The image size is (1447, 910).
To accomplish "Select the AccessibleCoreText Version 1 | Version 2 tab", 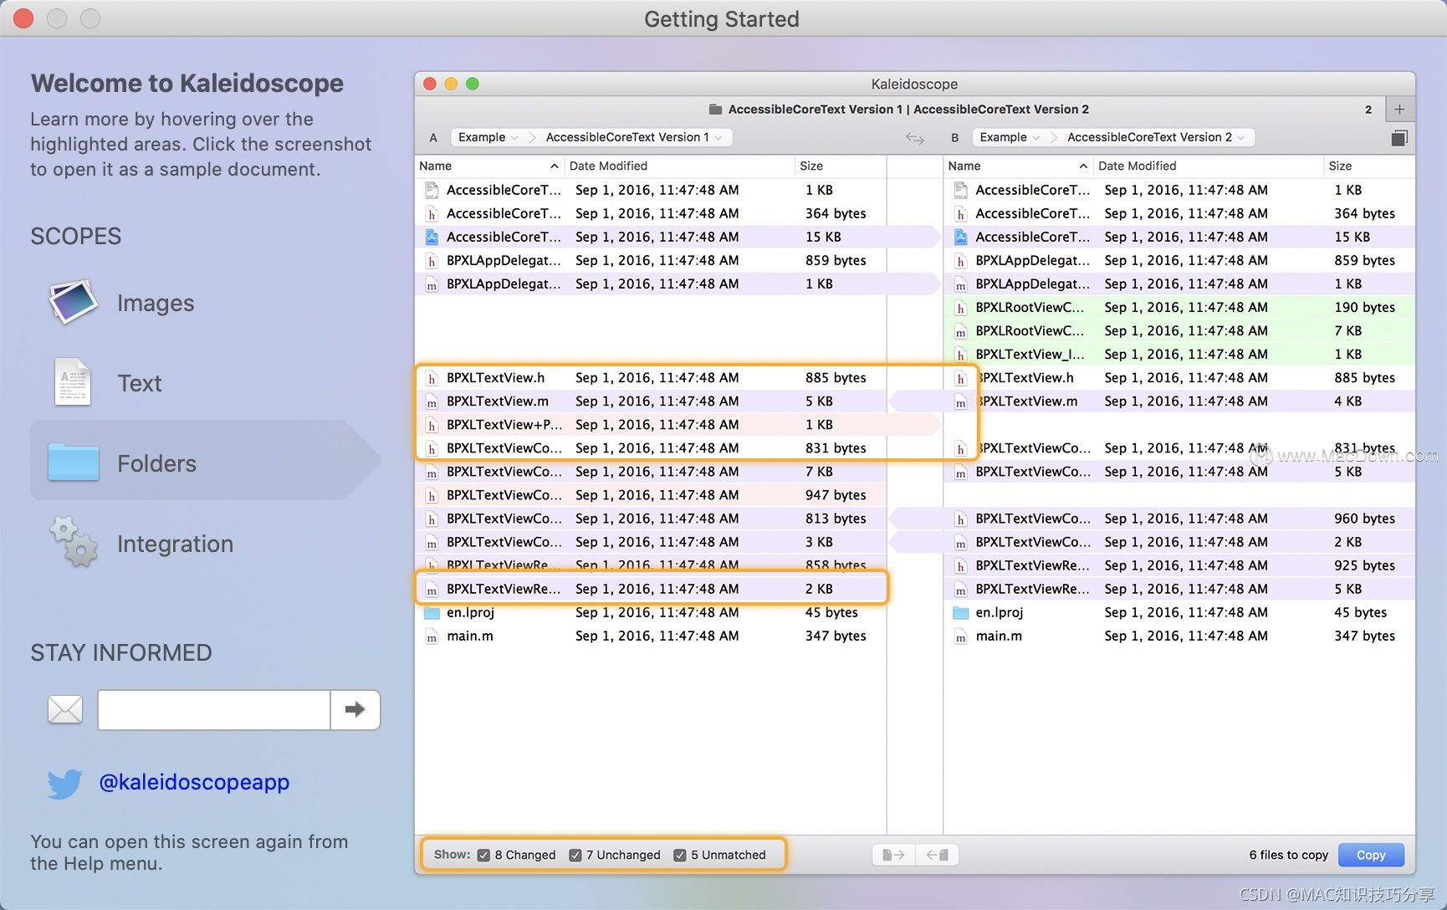I will 899,110.
